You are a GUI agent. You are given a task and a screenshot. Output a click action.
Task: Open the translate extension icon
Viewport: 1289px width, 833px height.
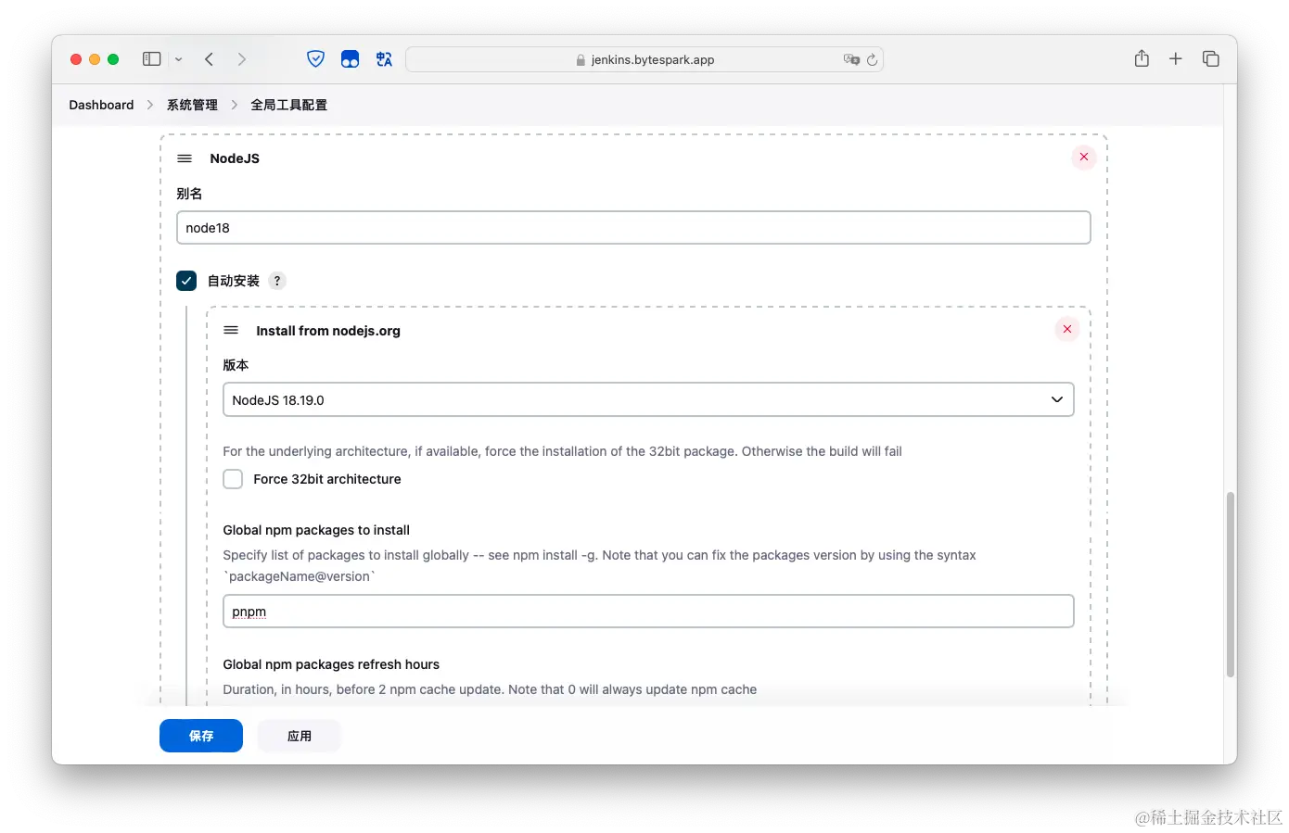(x=384, y=58)
